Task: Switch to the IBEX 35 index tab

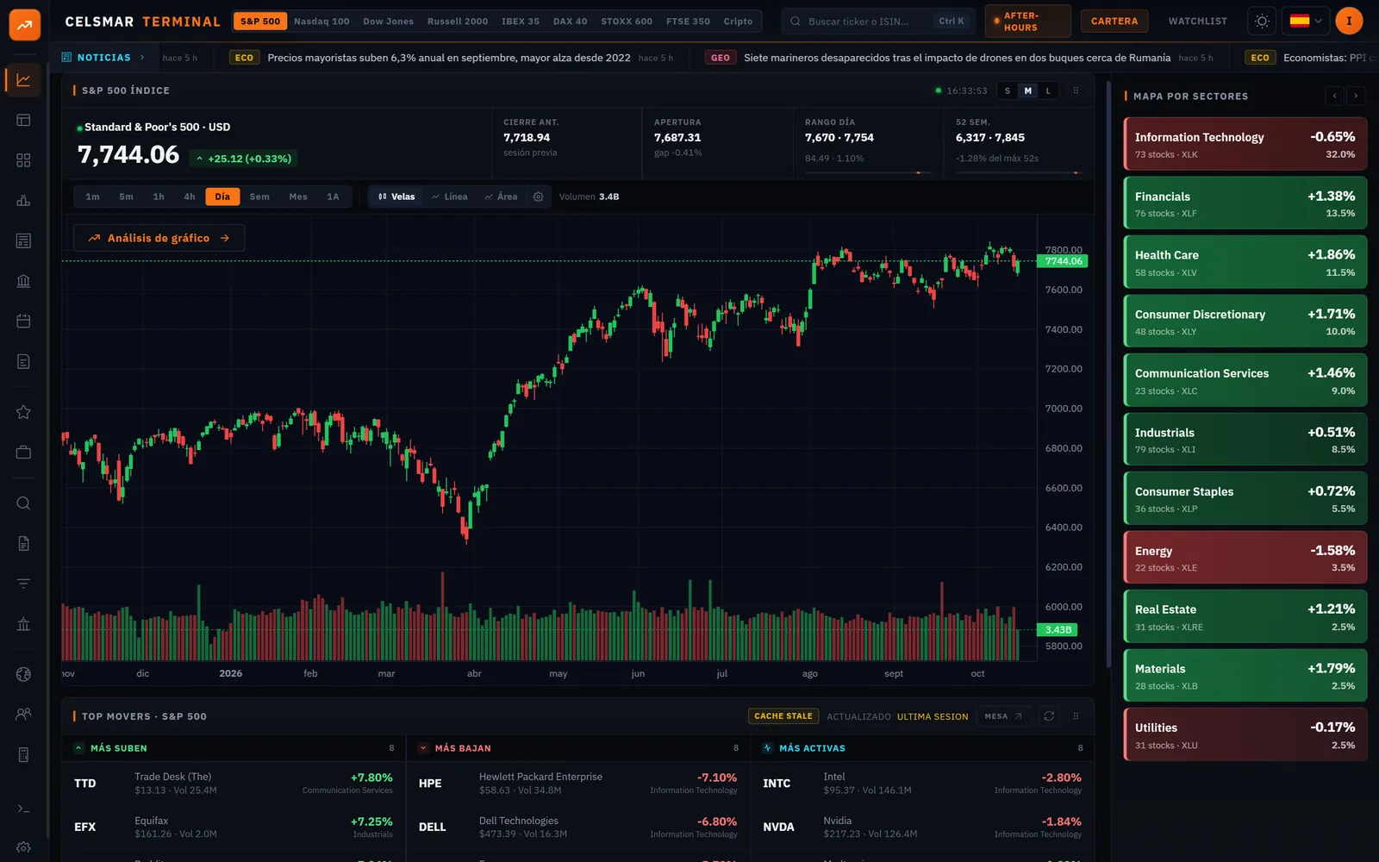Action: pyautogui.click(x=521, y=21)
